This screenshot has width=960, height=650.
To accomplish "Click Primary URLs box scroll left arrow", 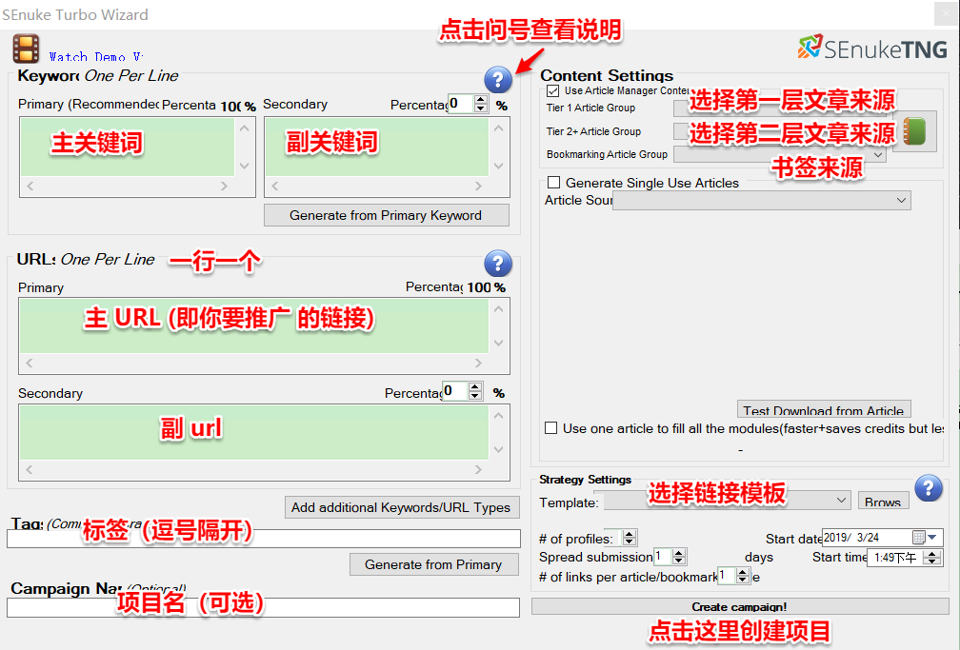I will point(30,363).
